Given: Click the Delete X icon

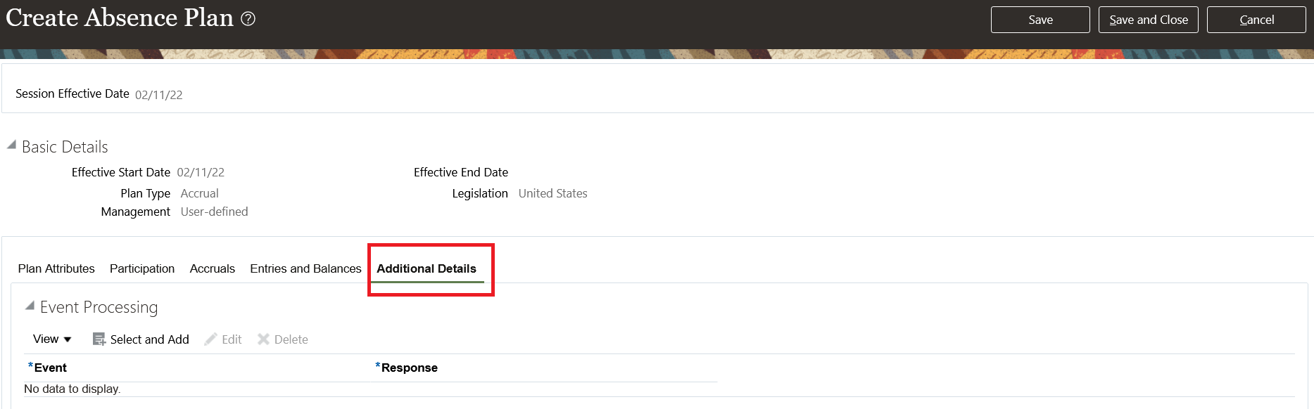Looking at the screenshot, I should pyautogui.click(x=263, y=339).
